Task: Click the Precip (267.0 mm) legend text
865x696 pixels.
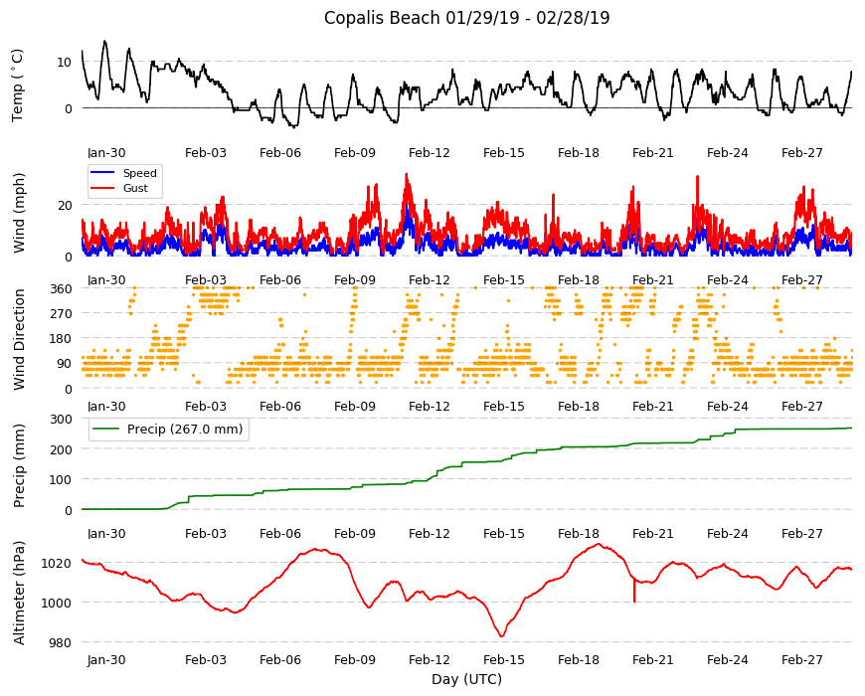Action: click(185, 430)
